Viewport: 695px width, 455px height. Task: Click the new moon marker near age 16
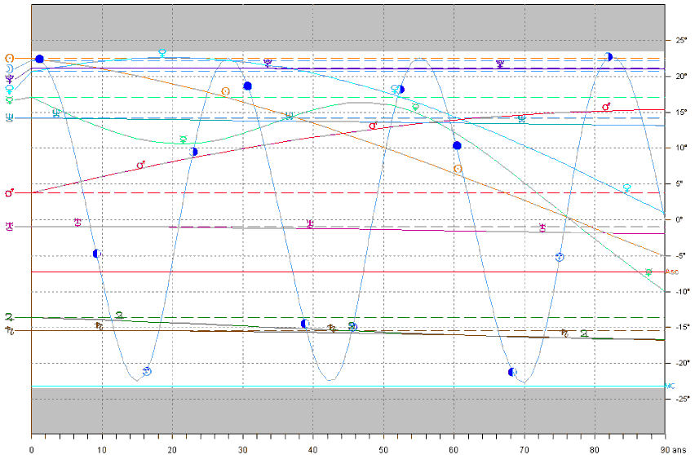click(x=147, y=371)
